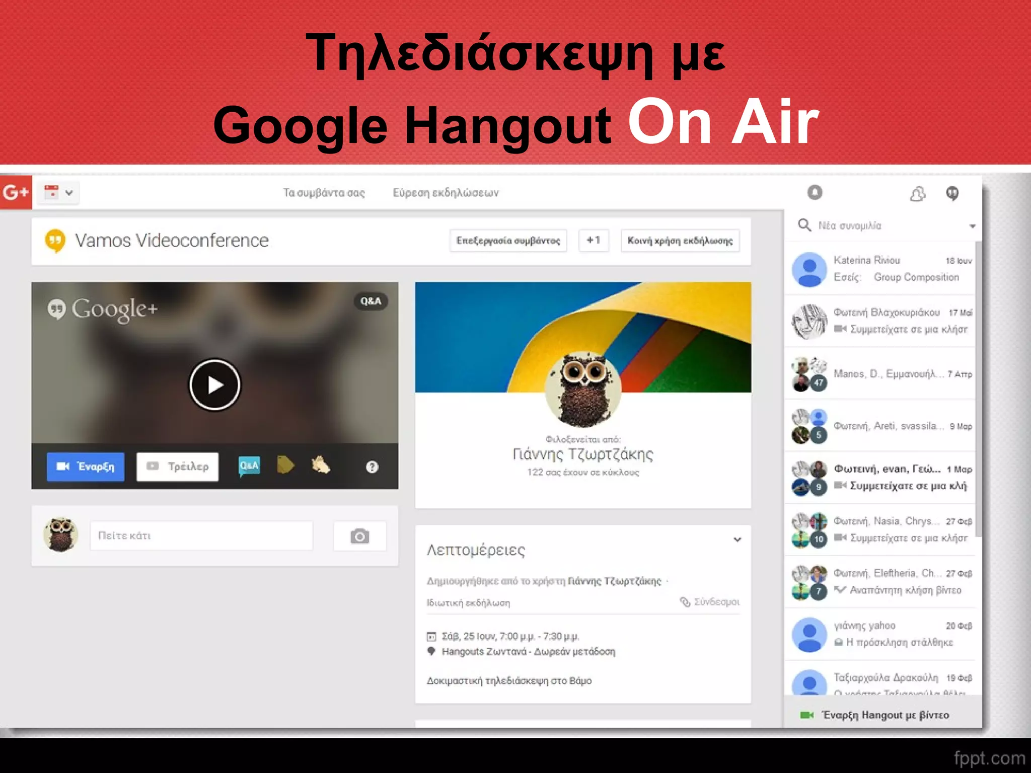Click the 'Πείτε κάτι' comment field
The width and height of the screenshot is (1031, 773).
click(x=201, y=535)
